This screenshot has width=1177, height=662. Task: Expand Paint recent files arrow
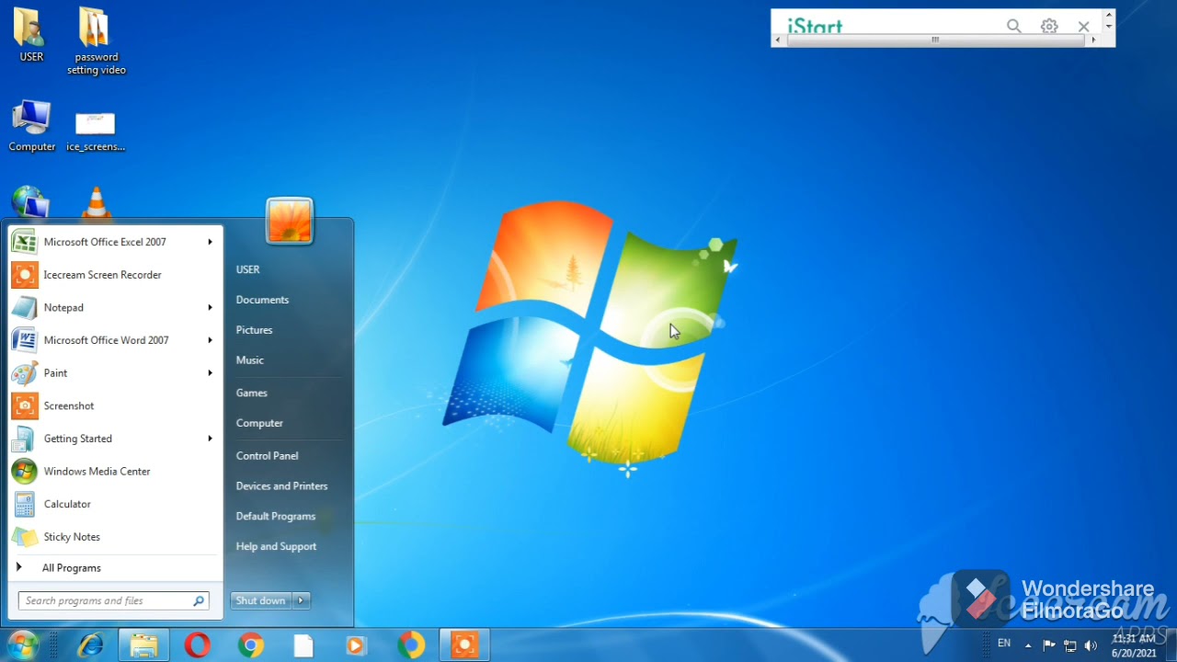210,373
